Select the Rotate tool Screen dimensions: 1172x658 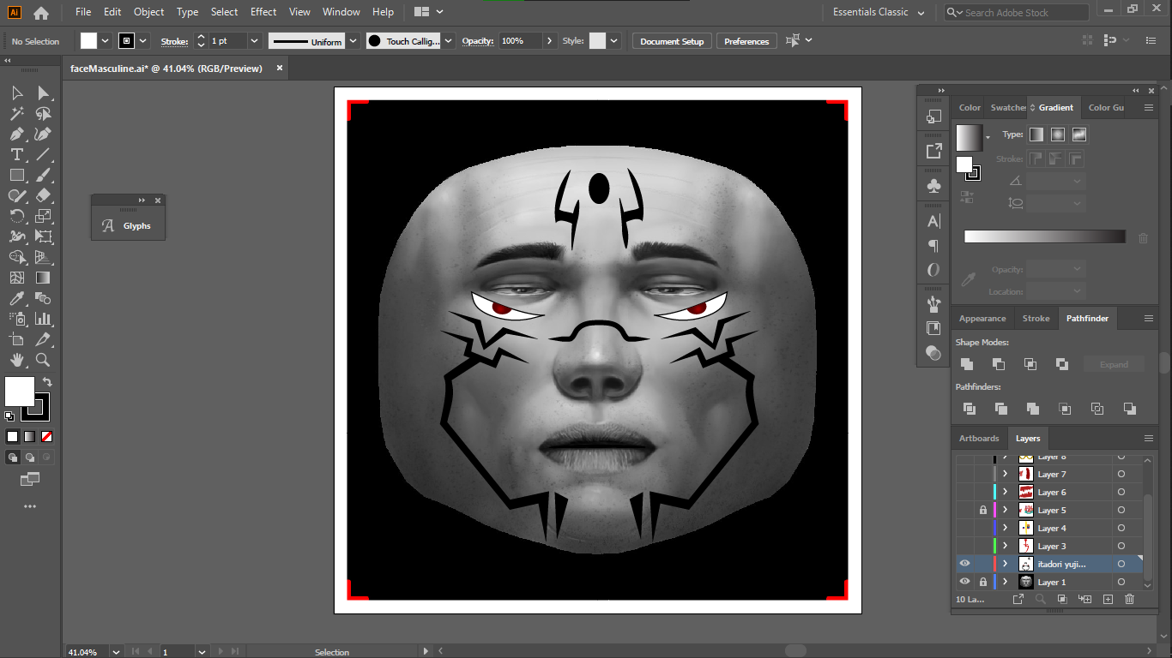tap(17, 216)
